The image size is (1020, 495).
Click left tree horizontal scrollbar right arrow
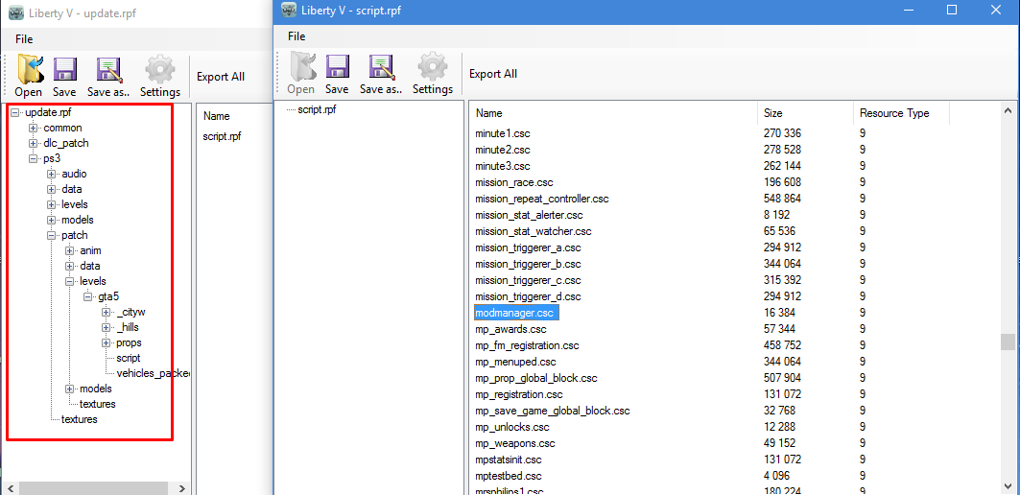[182, 488]
